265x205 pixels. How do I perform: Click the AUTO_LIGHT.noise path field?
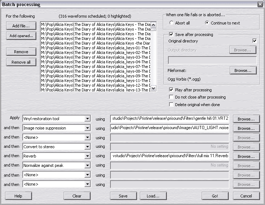click(x=170, y=128)
